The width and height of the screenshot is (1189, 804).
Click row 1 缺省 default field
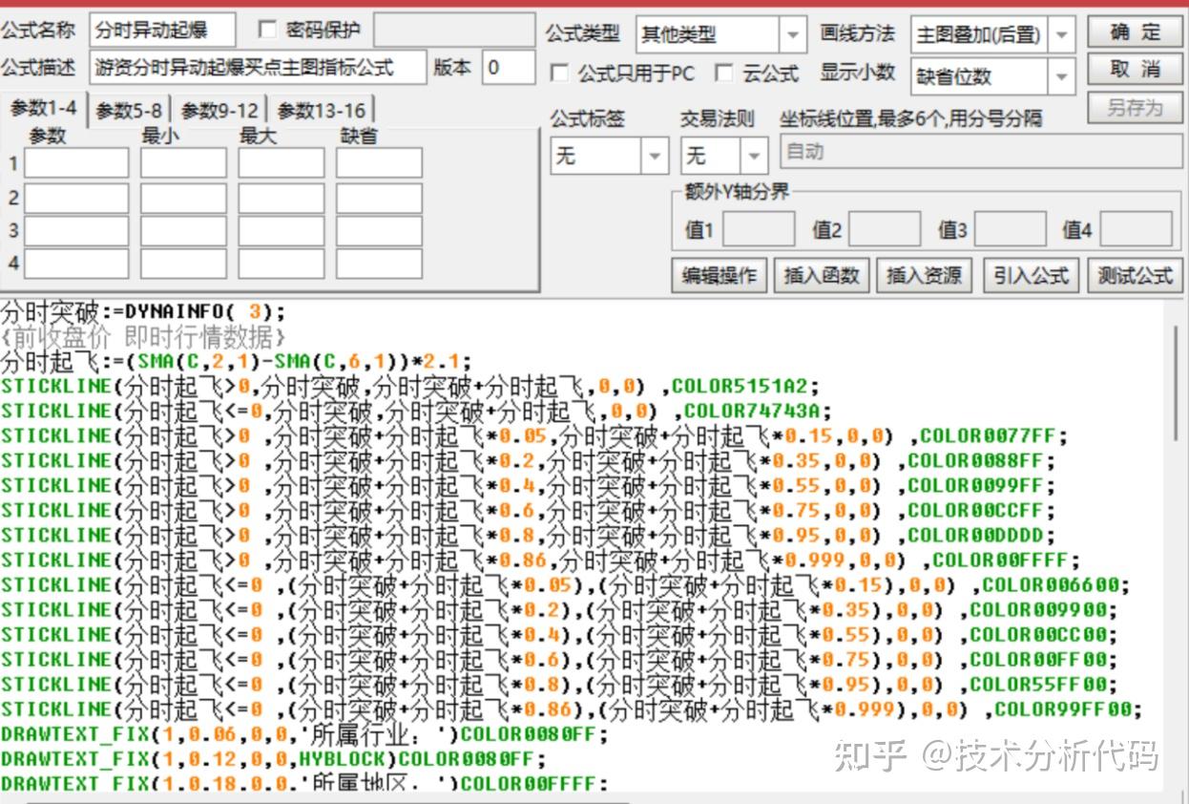coord(379,163)
